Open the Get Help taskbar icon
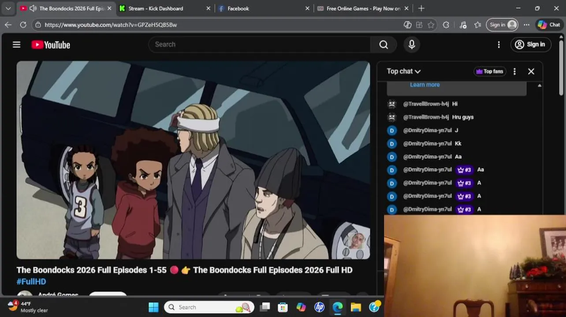The width and height of the screenshot is (566, 317). (375, 307)
